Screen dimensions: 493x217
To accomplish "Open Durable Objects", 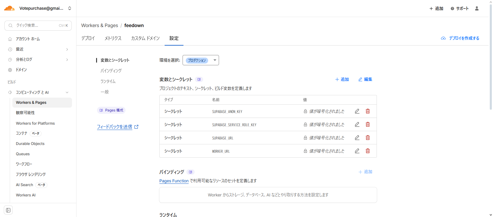I will (30, 144).
